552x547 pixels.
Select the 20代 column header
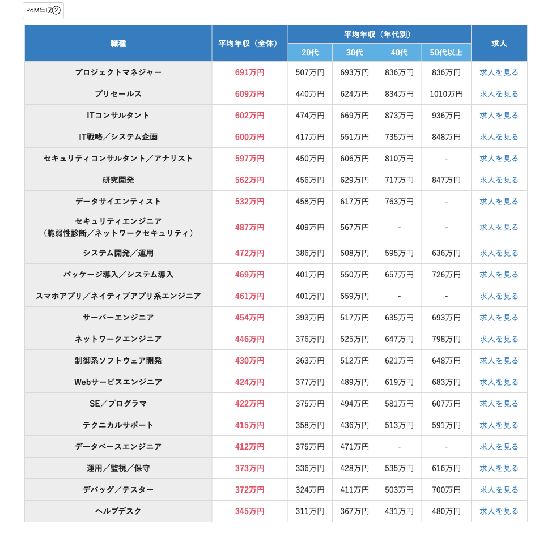coord(310,52)
